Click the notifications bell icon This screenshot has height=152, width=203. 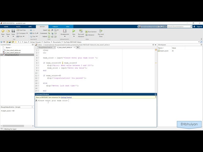click(194, 27)
